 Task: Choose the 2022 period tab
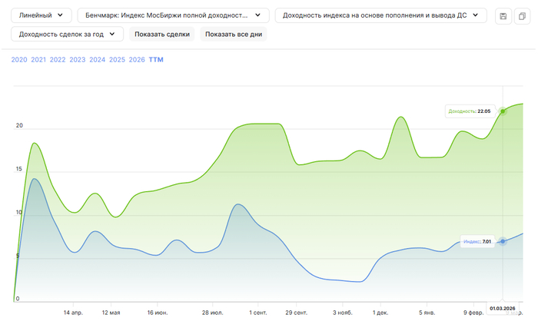coord(58,60)
